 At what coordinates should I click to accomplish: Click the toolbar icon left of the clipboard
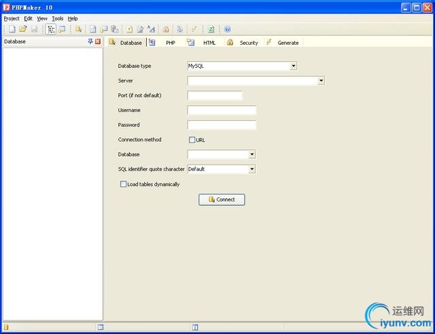[104, 29]
